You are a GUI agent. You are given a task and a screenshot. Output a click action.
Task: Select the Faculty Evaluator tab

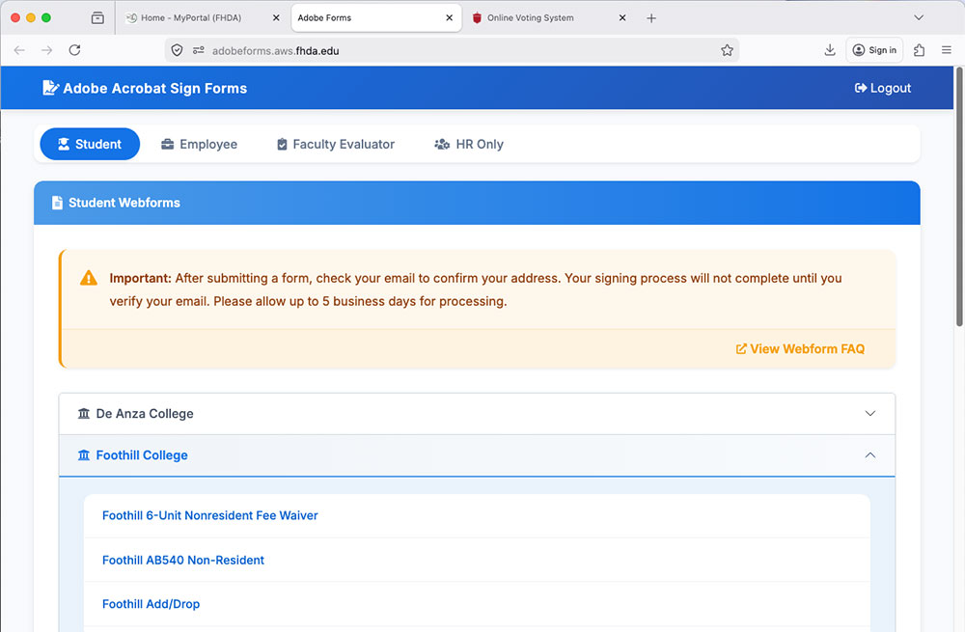point(335,145)
